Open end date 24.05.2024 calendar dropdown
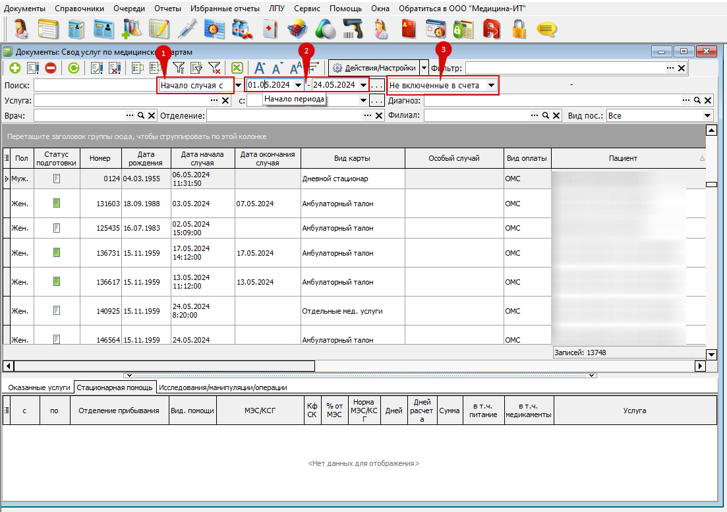 pos(363,85)
